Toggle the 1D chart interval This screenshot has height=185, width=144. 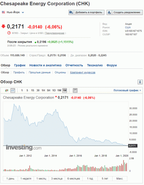pyautogui.click(x=54, y=90)
